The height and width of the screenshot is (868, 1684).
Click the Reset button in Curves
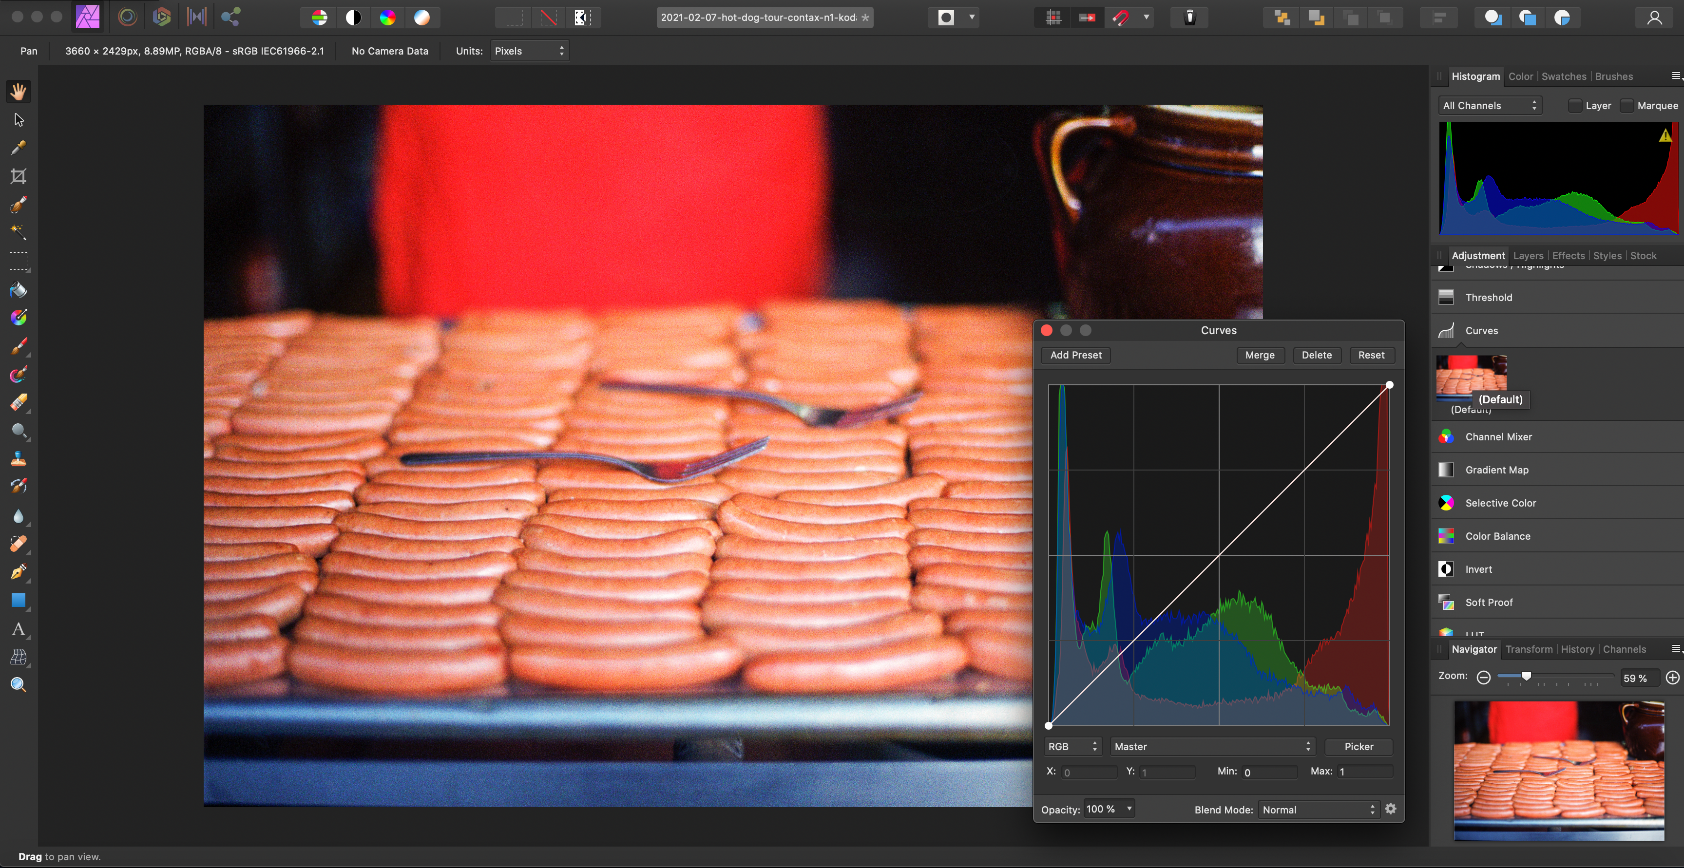[1371, 355]
